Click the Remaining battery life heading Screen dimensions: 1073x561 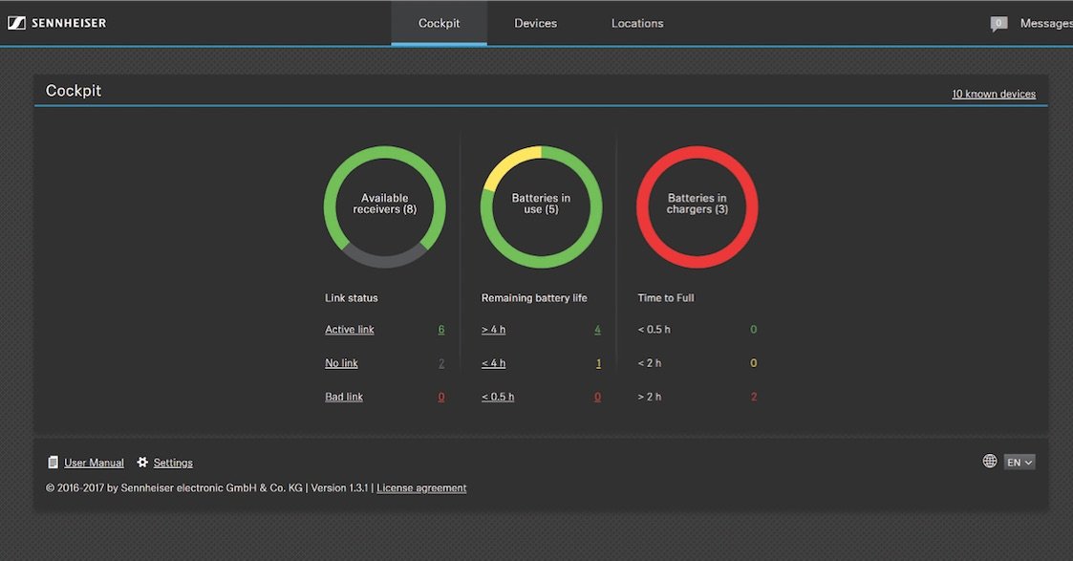pyautogui.click(x=534, y=297)
